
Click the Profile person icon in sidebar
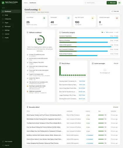pos(3,38)
